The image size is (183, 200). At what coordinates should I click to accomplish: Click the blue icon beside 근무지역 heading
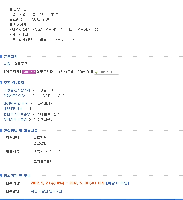1,57
